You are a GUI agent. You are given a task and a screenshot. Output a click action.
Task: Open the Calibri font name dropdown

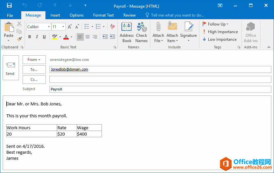49,27
